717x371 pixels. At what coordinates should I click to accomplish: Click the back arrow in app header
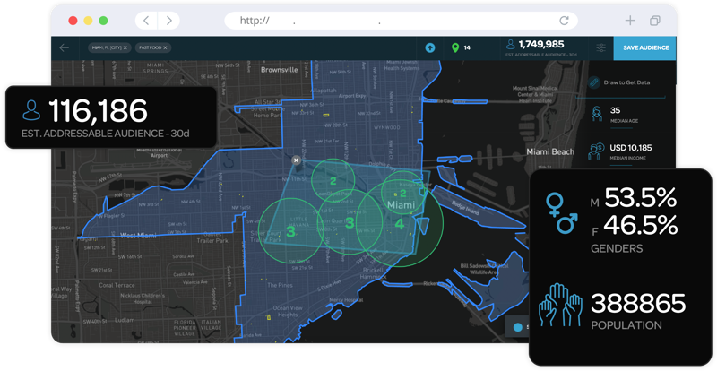point(64,47)
